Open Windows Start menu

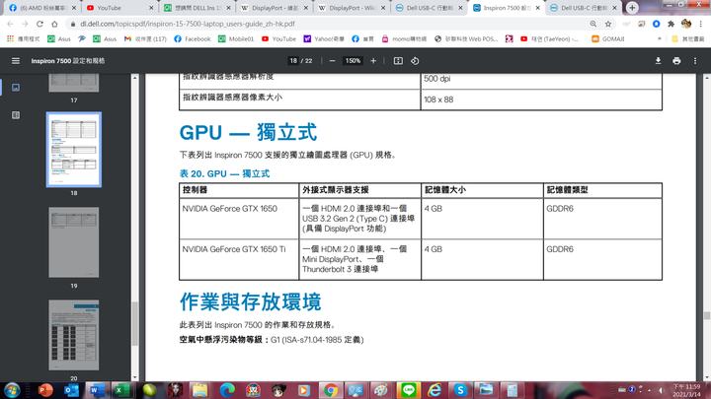(x=12, y=390)
